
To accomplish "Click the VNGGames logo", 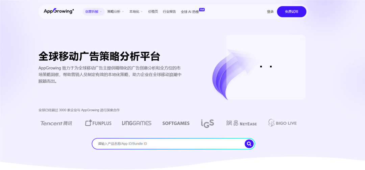I will (137, 123).
